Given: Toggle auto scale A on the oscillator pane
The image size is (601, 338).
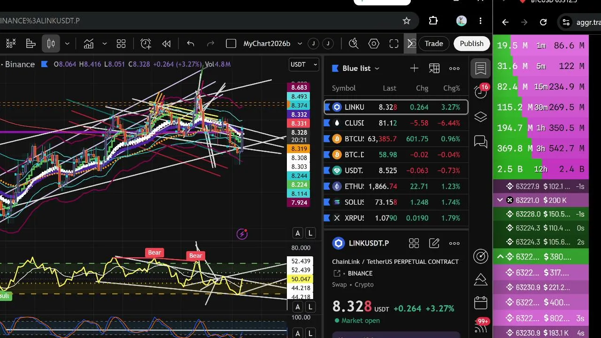Looking at the screenshot, I should (298, 307).
